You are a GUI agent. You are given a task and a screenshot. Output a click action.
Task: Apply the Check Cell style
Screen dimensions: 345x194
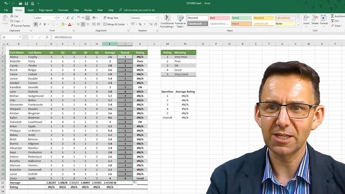pos(198,24)
